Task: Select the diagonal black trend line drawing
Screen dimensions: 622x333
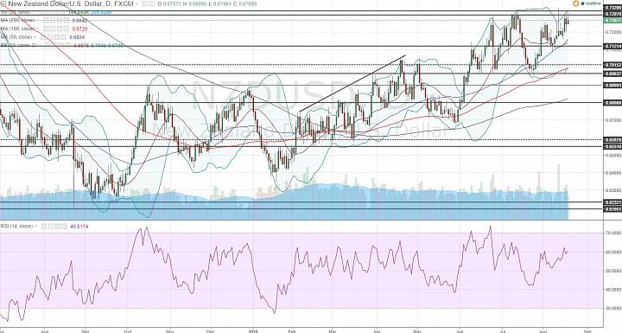Action: pos(352,83)
